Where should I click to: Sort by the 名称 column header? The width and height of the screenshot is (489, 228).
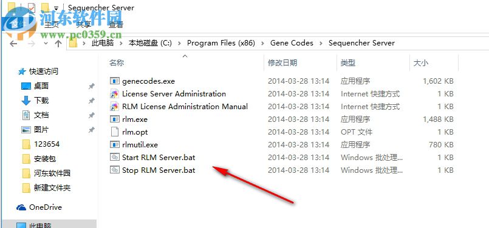click(x=117, y=63)
